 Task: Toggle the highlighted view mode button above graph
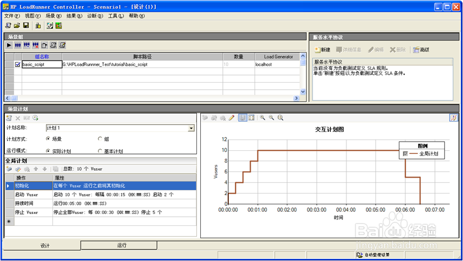point(242,118)
